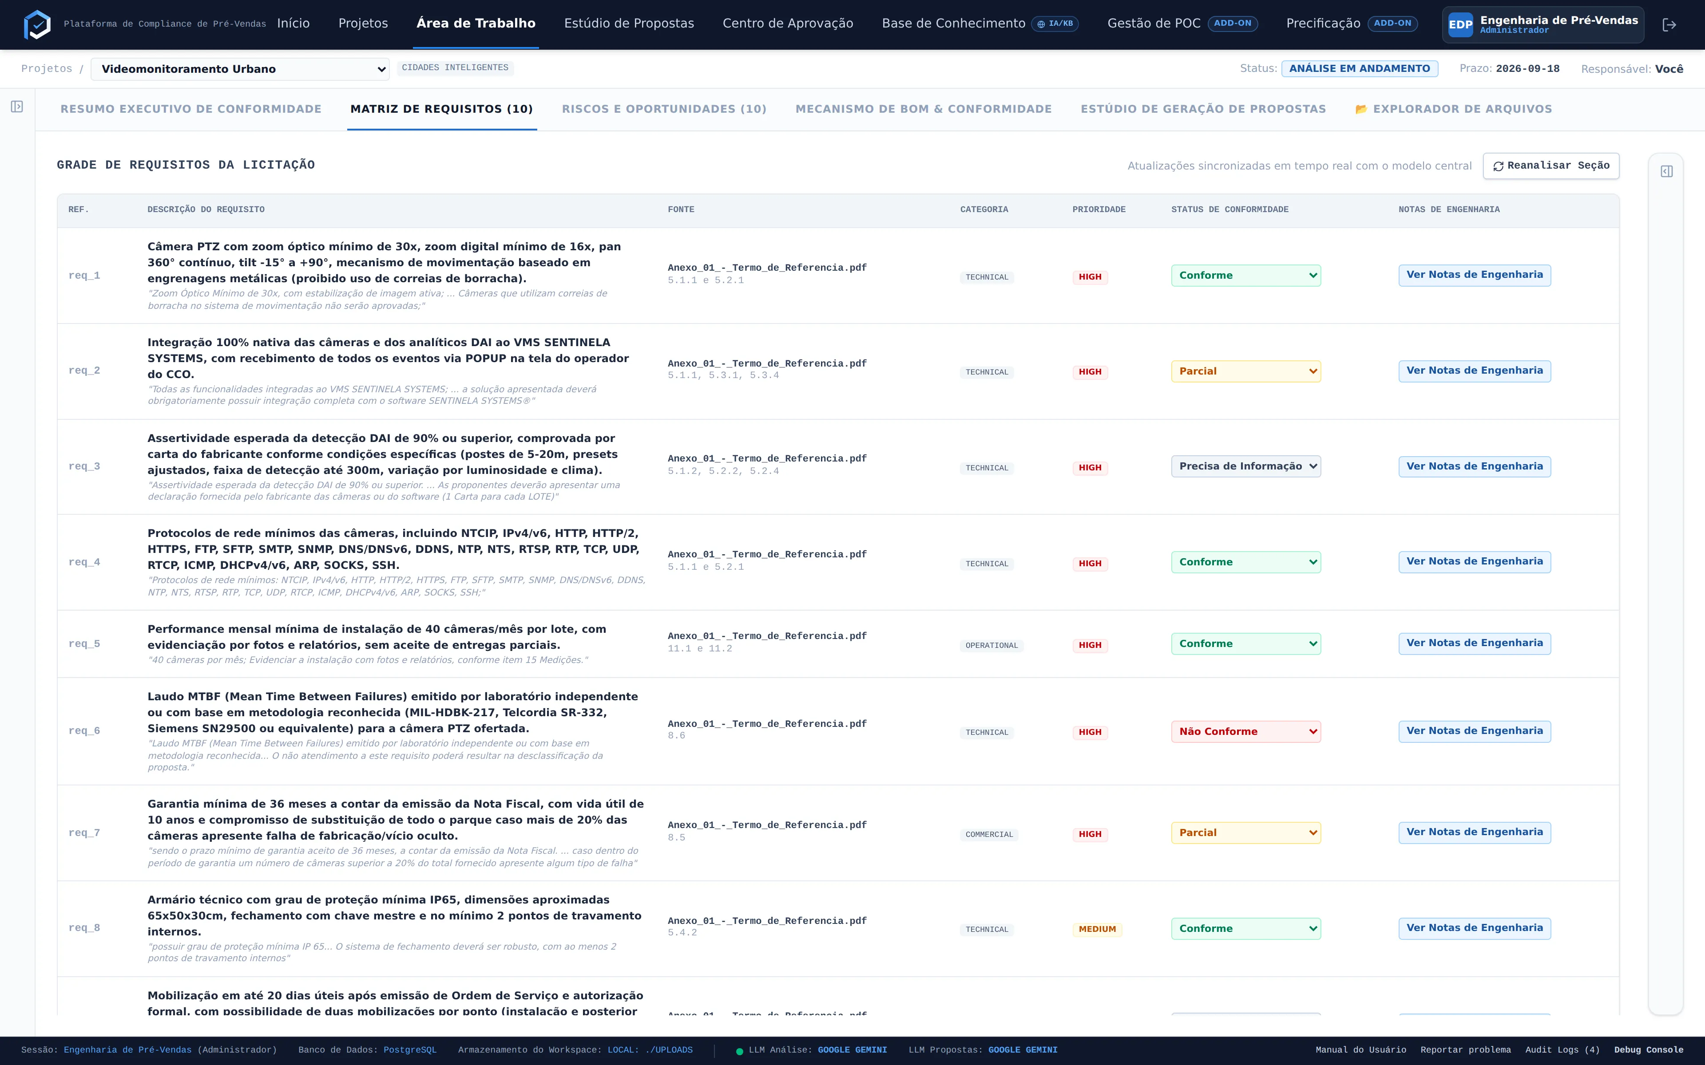Open Audit Logs (4) in footer
Viewport: 1705px width, 1065px height.
(x=1562, y=1050)
